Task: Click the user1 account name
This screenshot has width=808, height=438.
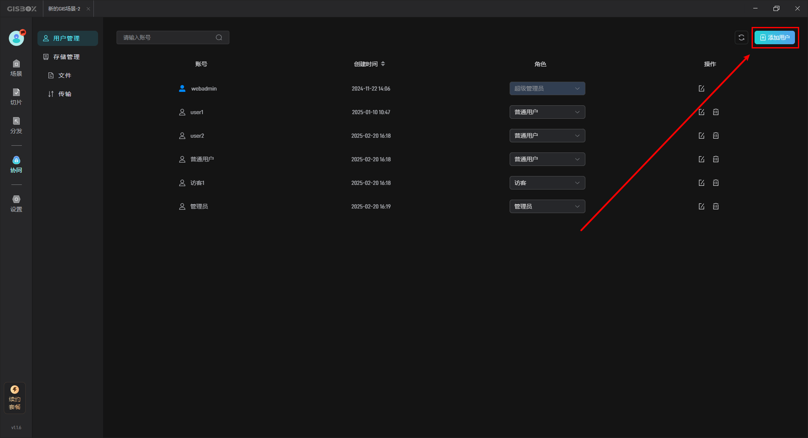Action: pyautogui.click(x=197, y=112)
